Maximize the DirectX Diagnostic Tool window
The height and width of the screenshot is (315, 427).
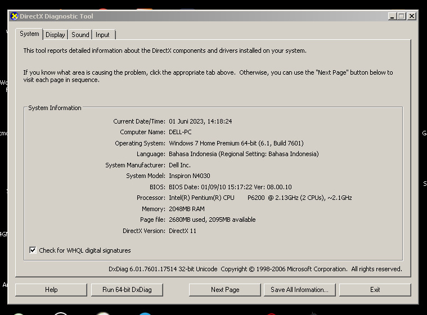[x=401, y=16]
